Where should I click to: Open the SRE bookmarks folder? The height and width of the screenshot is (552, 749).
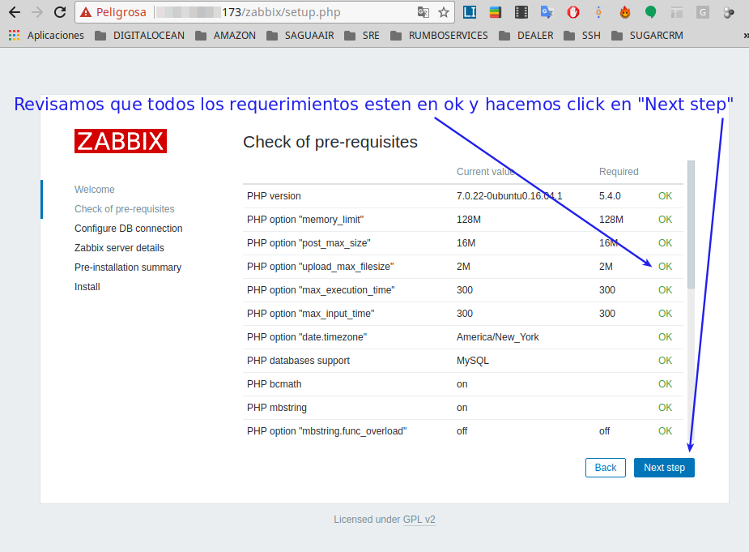[x=362, y=36]
